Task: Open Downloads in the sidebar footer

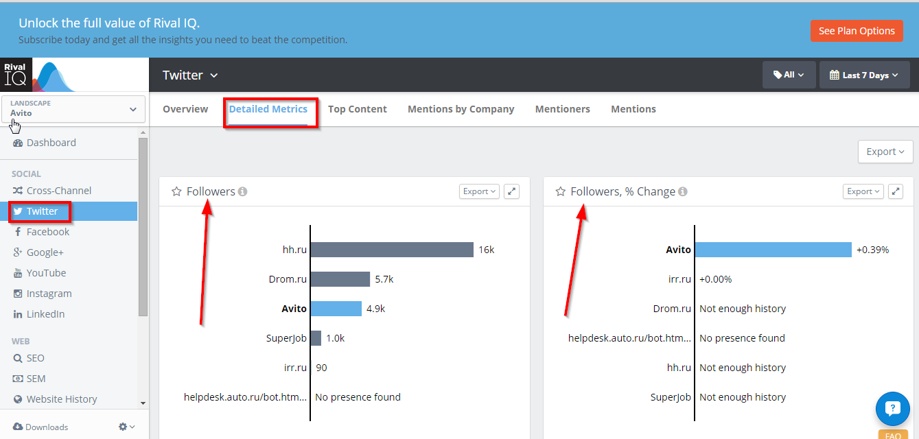Action: [40, 427]
